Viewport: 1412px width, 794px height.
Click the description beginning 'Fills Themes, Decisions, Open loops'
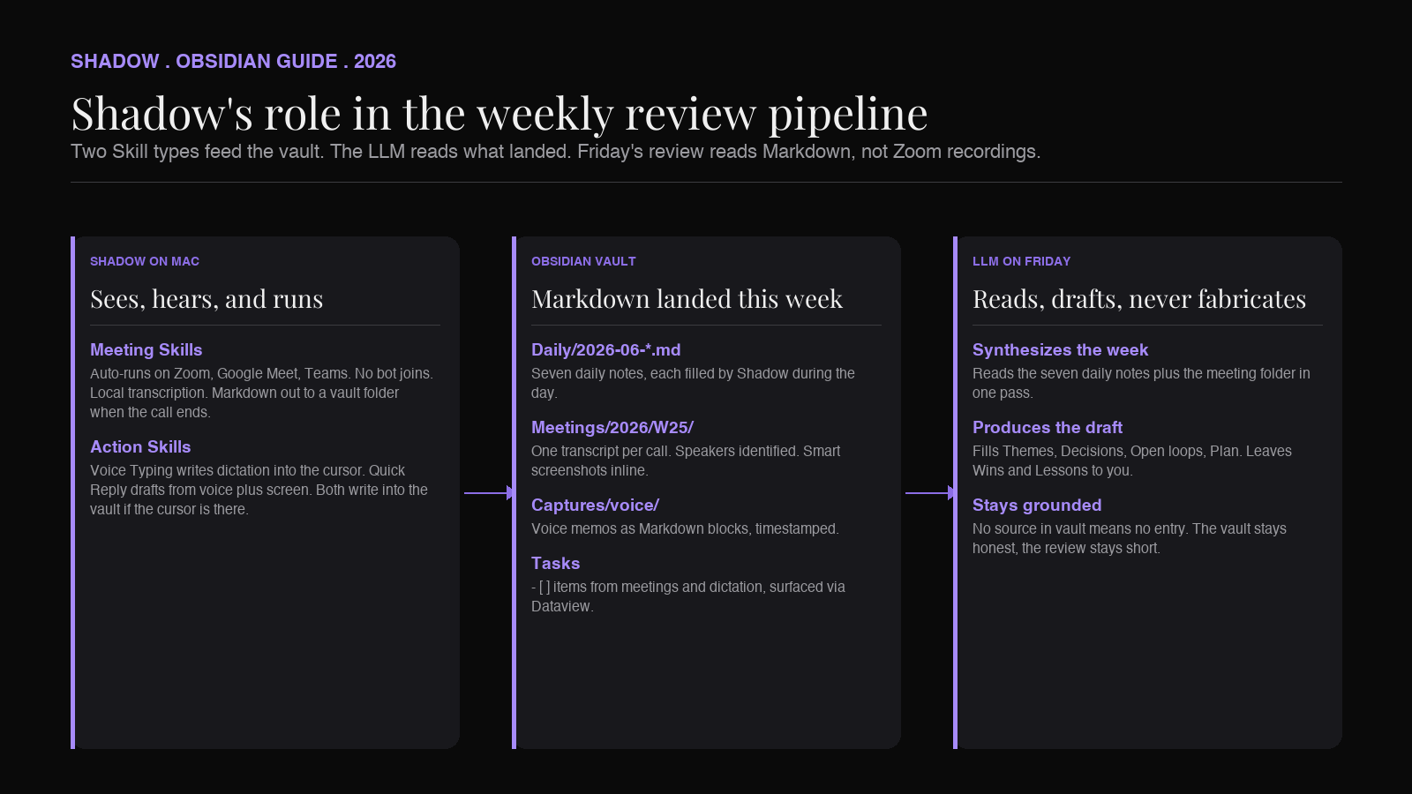click(1132, 461)
